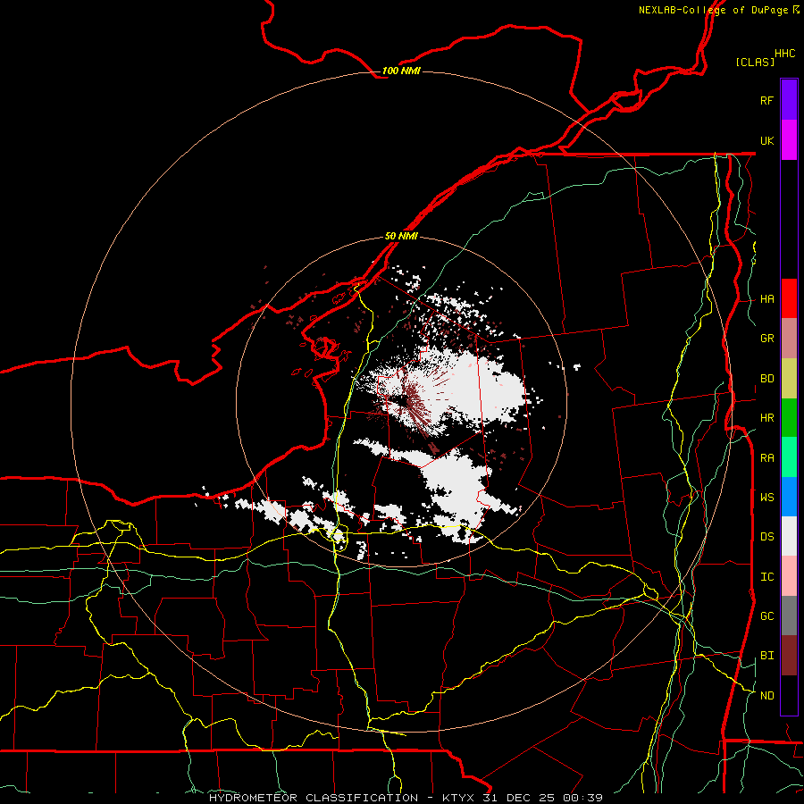Click the GC gray legend swatch
The image size is (804, 804).
point(789,616)
